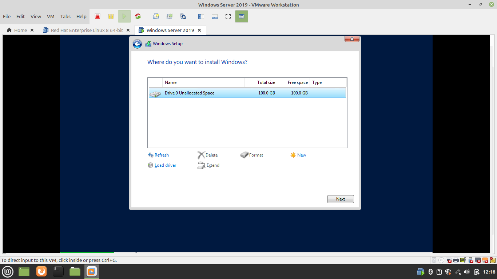Click the security shield tray icon

(x=448, y=272)
